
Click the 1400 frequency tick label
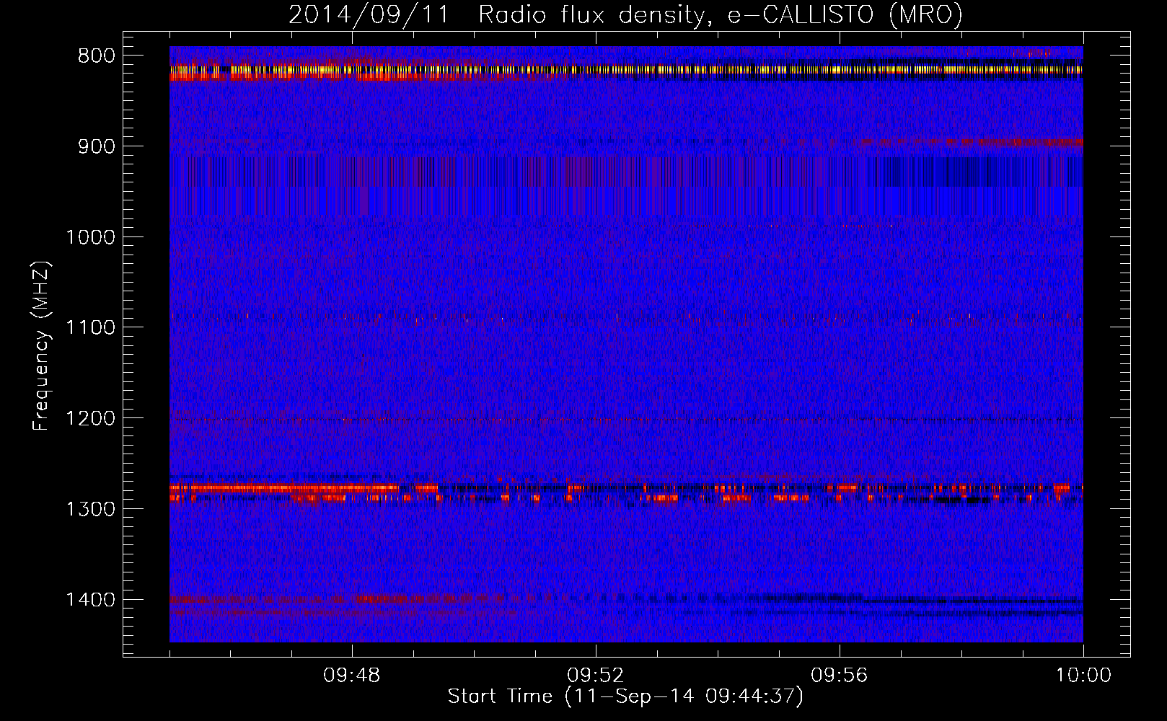pos(90,600)
